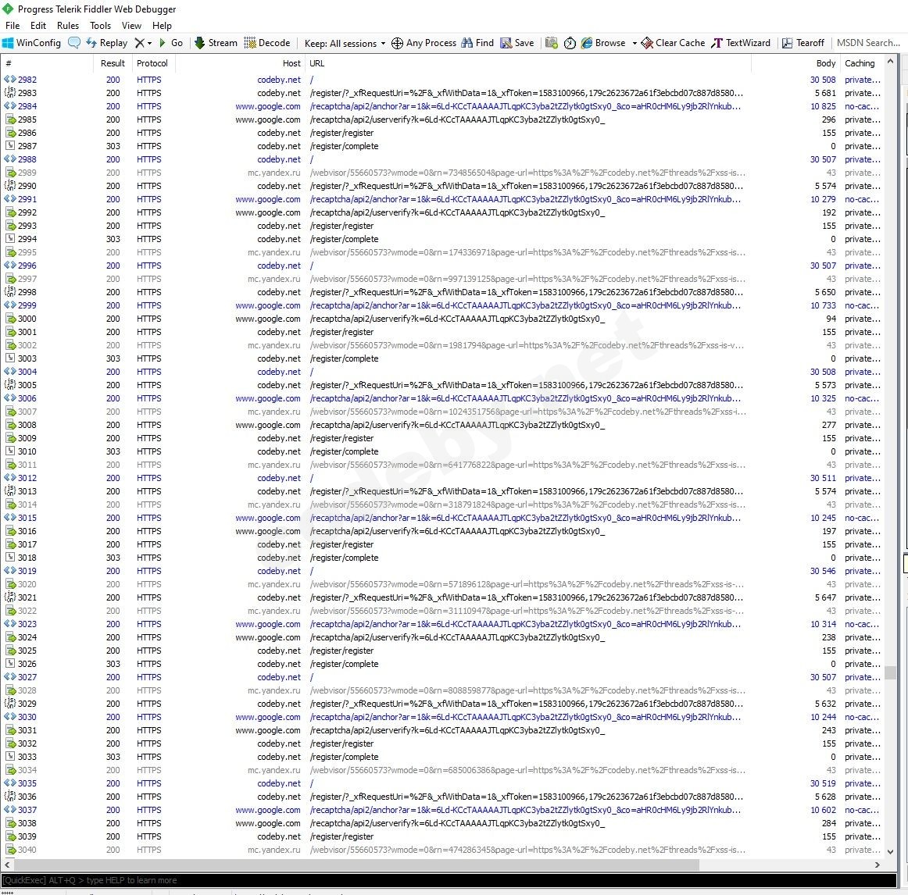Click the camera screenshot icon
The width and height of the screenshot is (908, 895).
tap(552, 43)
